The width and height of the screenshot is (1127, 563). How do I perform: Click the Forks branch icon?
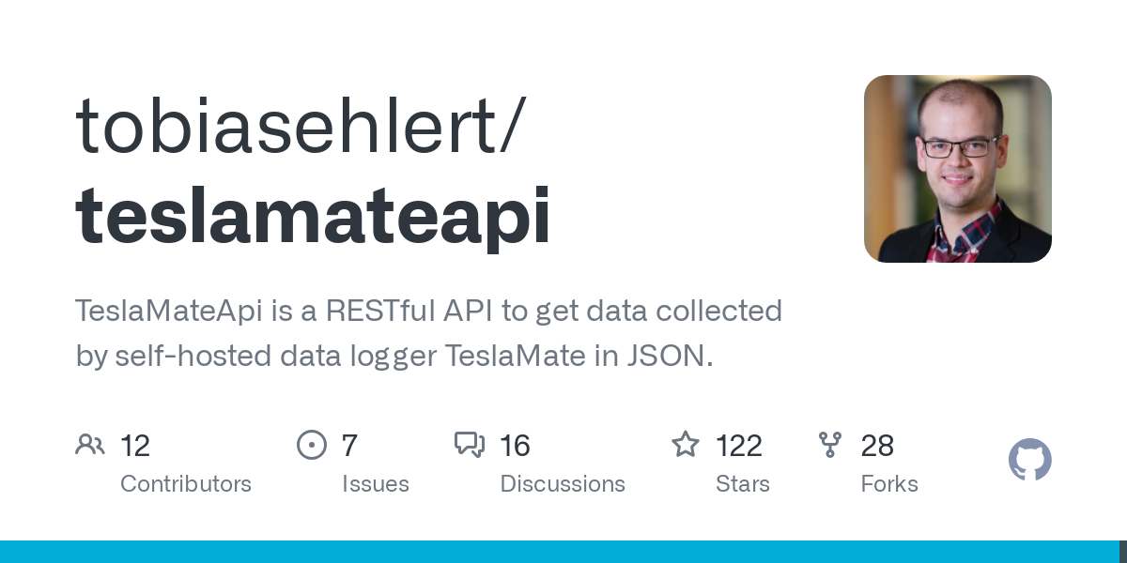(830, 444)
